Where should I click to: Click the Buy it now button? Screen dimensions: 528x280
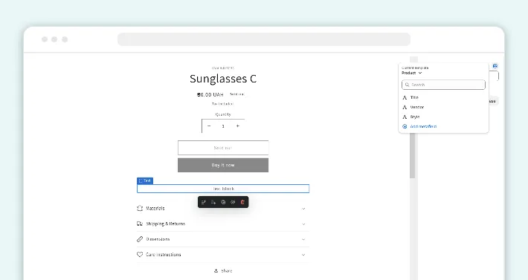tap(223, 165)
